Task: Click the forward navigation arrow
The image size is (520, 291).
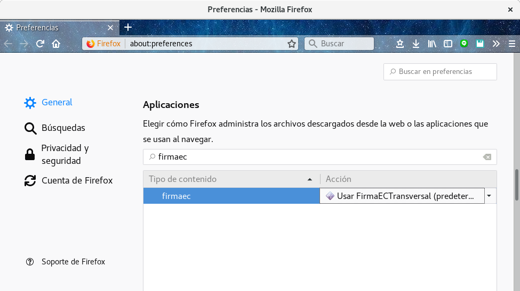Action: pyautogui.click(x=24, y=44)
